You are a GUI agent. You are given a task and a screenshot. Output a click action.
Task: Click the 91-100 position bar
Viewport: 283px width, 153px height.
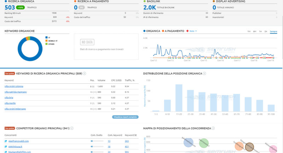(x=271, y=108)
